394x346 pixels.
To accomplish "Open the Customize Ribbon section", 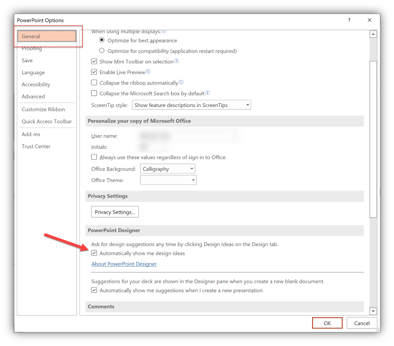I will 43,109.
